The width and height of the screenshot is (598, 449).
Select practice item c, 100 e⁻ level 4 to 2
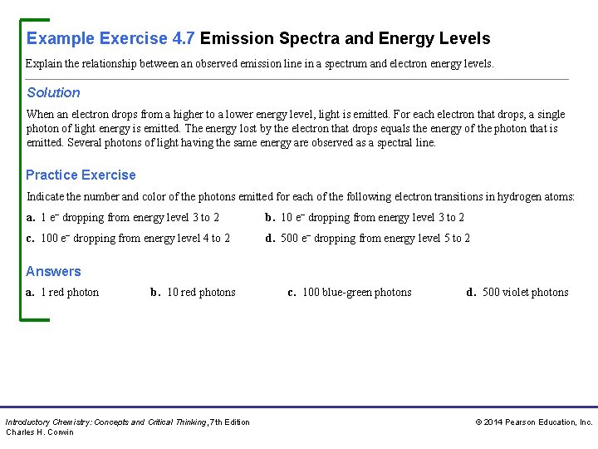click(x=128, y=239)
